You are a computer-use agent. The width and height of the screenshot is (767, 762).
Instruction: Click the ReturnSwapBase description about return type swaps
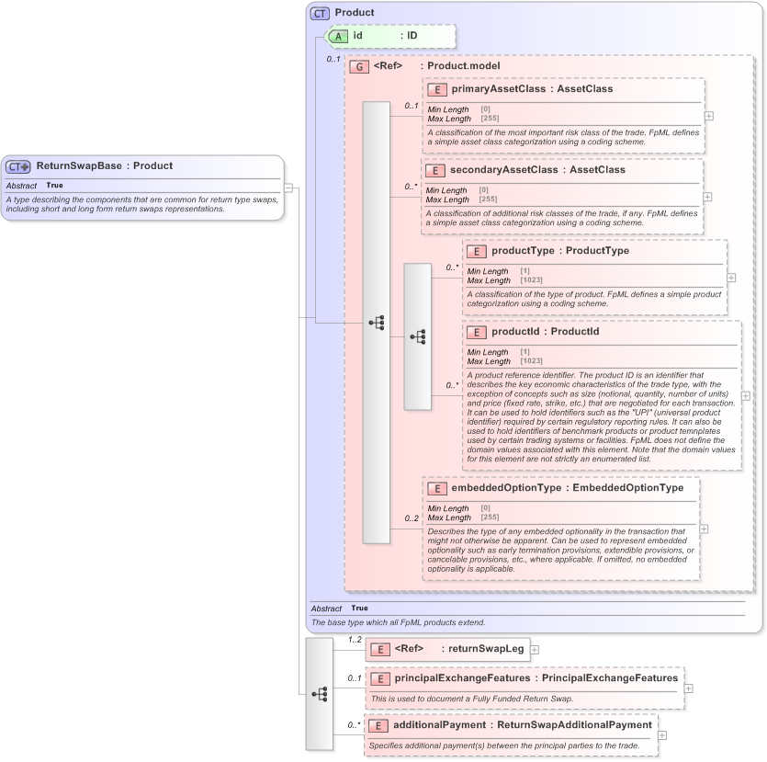tap(141, 205)
